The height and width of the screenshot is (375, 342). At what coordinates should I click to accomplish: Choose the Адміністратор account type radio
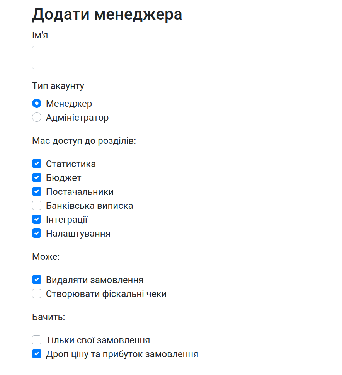37,118
